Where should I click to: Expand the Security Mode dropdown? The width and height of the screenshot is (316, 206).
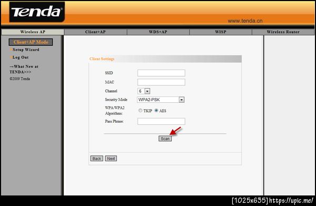coord(161,100)
